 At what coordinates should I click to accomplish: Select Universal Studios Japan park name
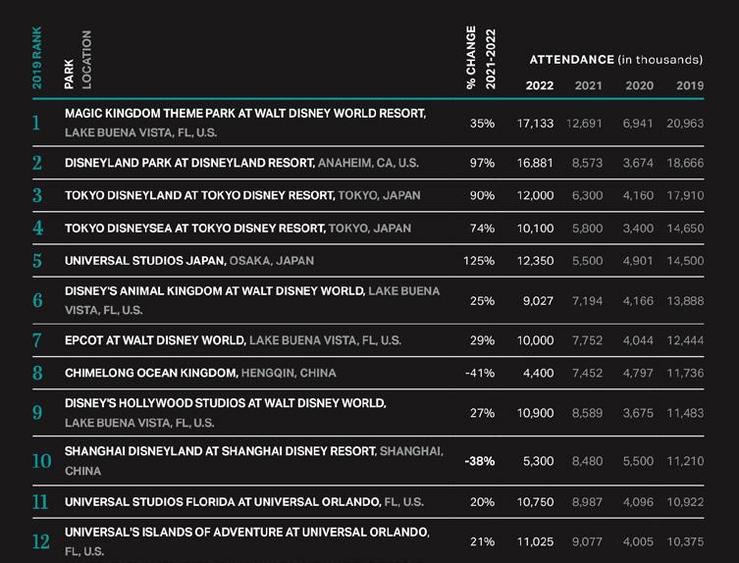coord(144,260)
